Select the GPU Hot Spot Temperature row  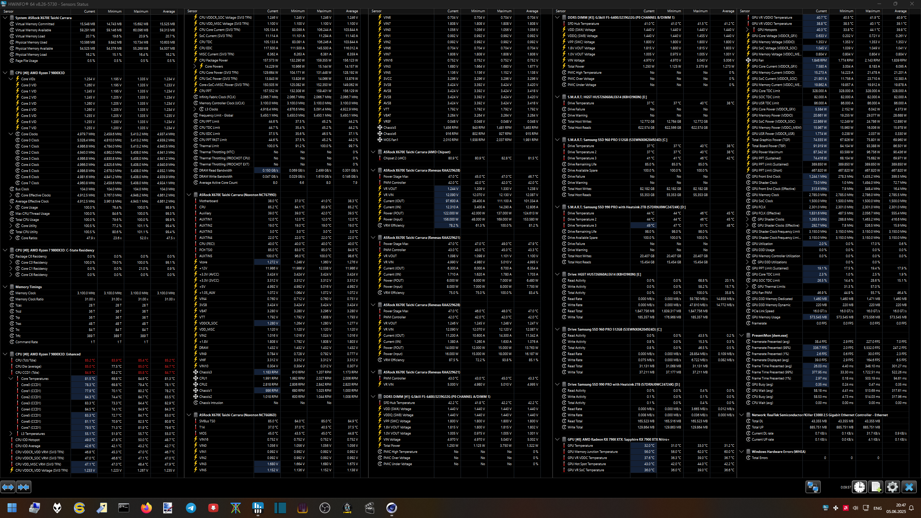(586, 464)
